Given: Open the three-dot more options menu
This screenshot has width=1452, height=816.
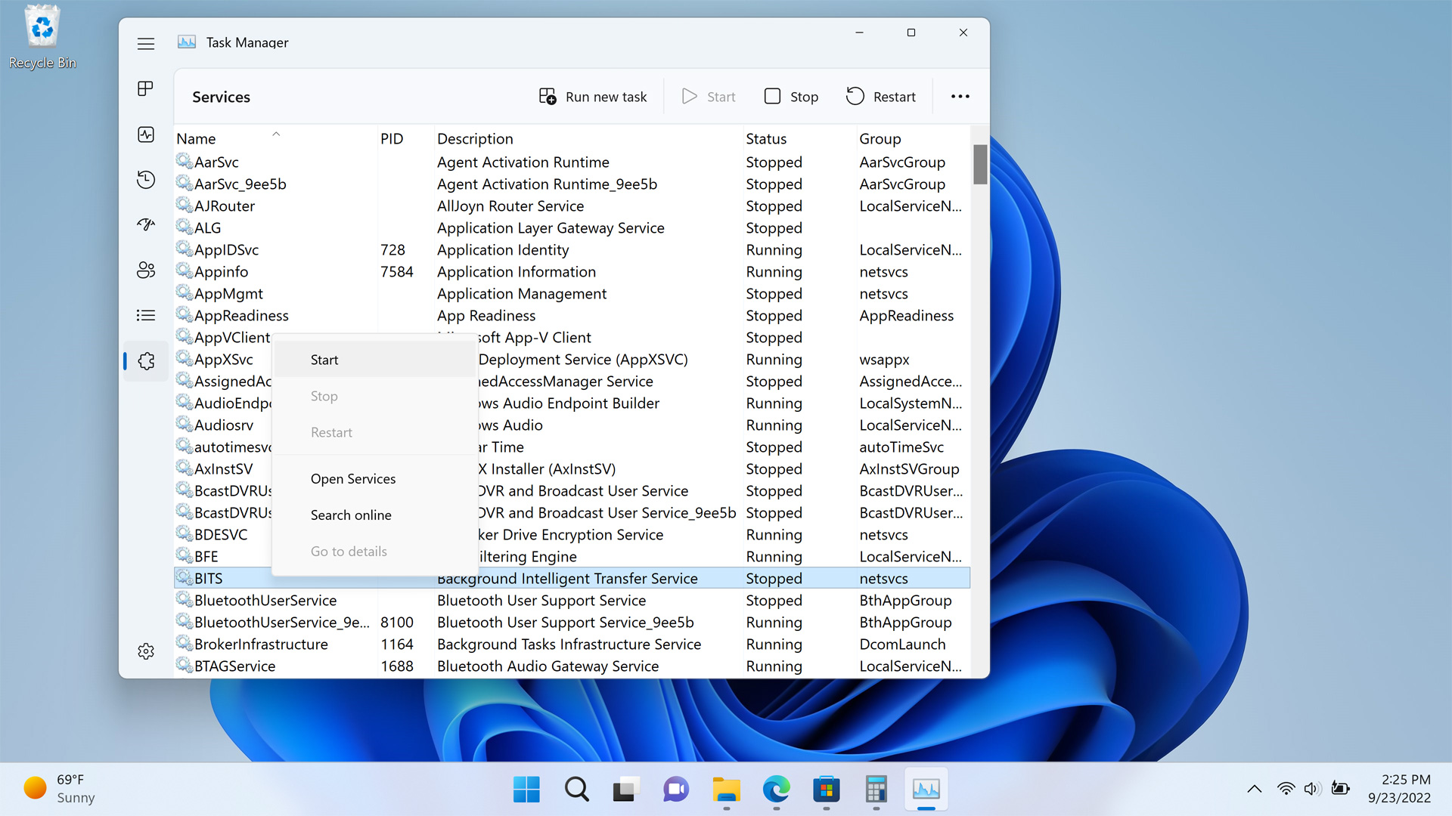Looking at the screenshot, I should point(960,97).
